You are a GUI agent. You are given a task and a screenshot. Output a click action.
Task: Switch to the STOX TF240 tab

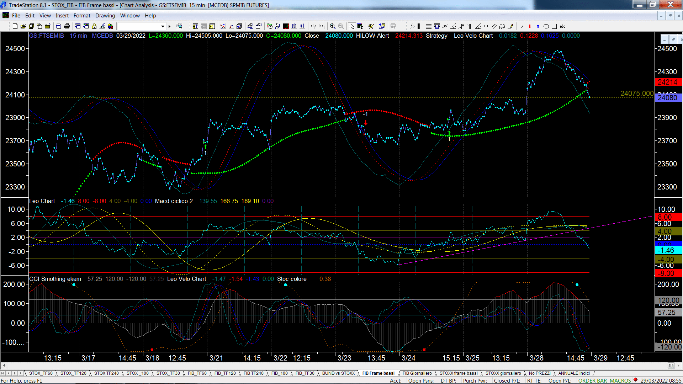(x=106, y=373)
